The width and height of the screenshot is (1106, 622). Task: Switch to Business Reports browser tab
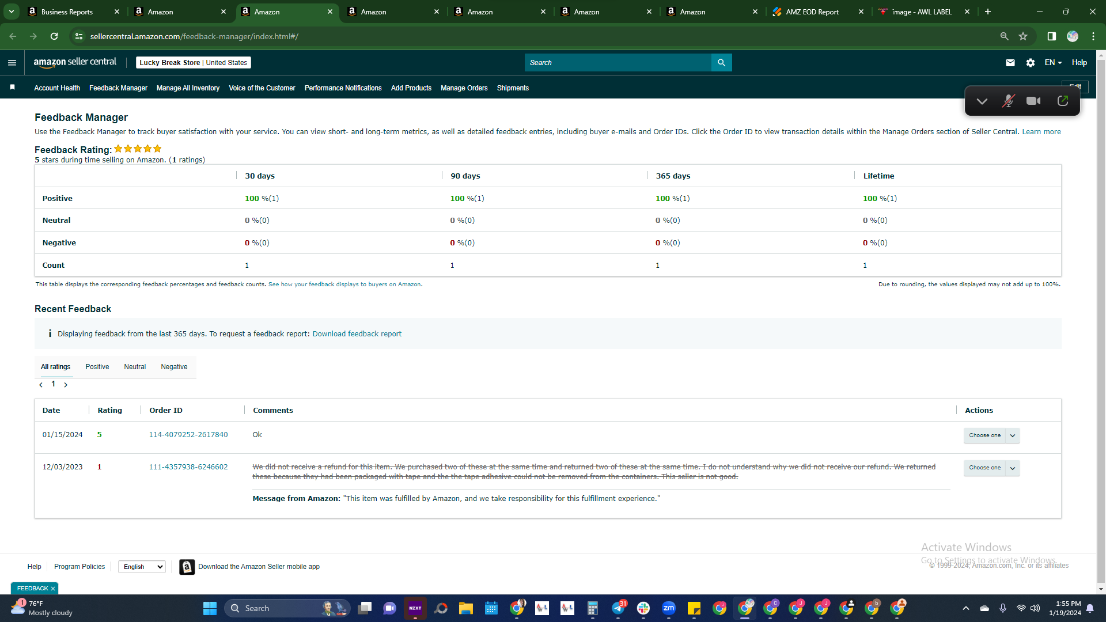pos(74,12)
